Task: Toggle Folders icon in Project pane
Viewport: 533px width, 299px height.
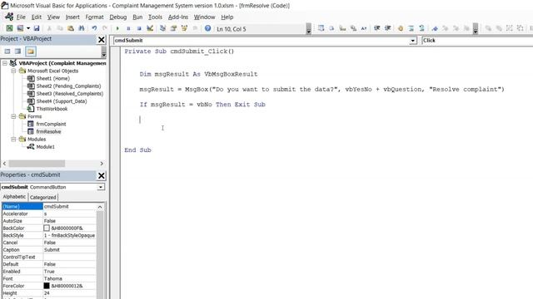Action: 31,51
